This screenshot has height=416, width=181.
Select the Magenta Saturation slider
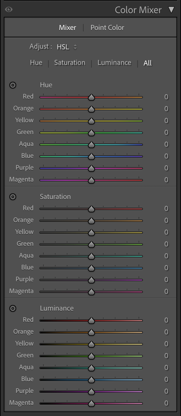(91, 291)
